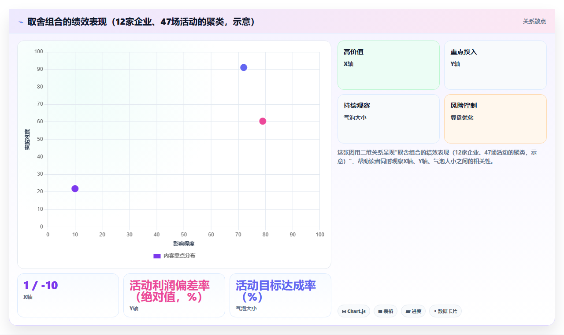The width and height of the screenshot is (564, 335).
Task: Click the icon in the 进度 tag
Action: coord(408,312)
